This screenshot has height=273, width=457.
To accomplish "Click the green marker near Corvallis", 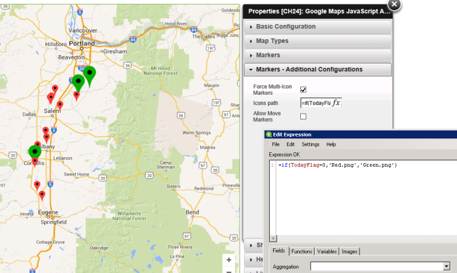I will (x=34, y=152).
